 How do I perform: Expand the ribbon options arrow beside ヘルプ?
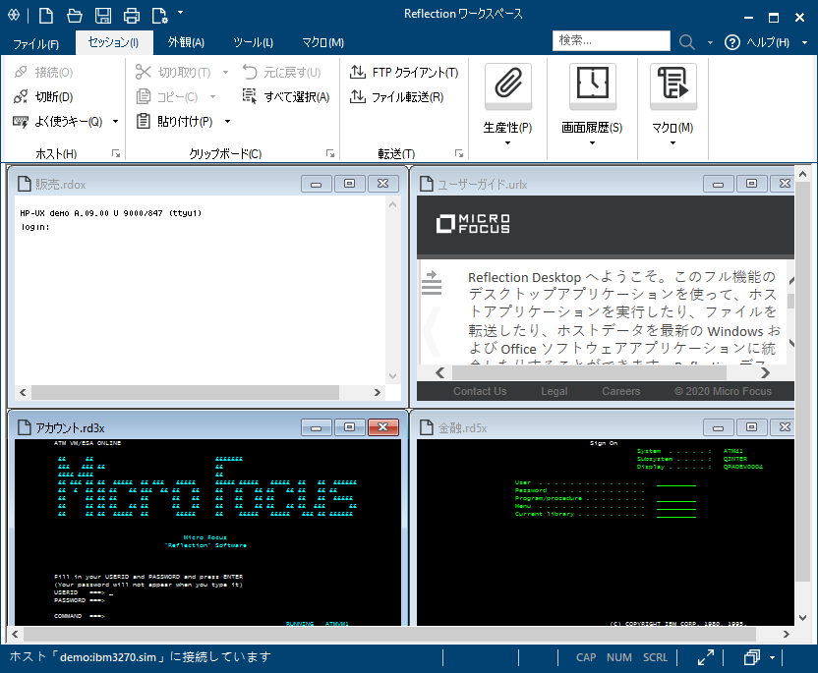(805, 43)
